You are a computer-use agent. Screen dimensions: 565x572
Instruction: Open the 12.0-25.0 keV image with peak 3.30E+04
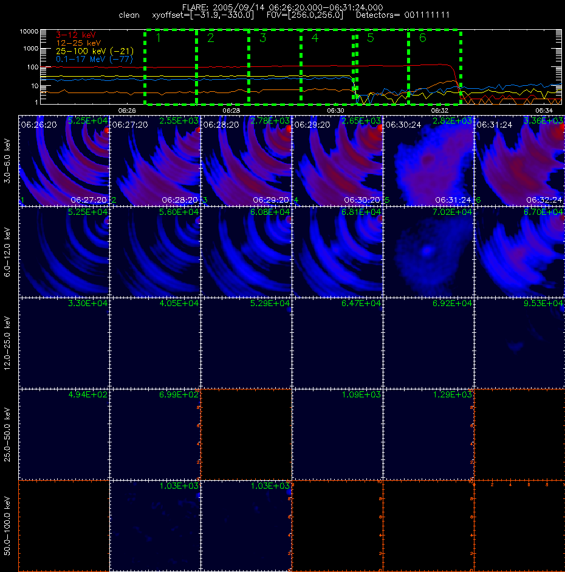click(64, 343)
